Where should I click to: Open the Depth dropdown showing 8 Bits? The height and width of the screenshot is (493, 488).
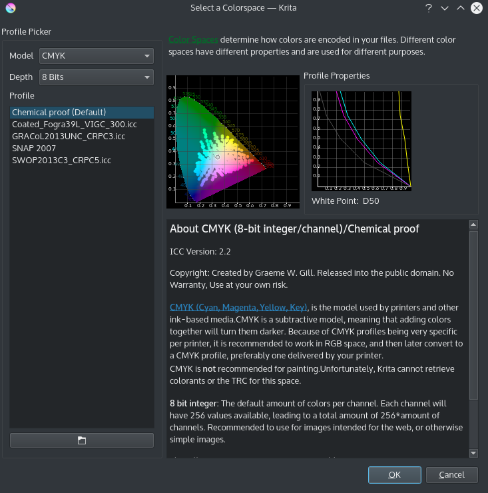pos(97,77)
